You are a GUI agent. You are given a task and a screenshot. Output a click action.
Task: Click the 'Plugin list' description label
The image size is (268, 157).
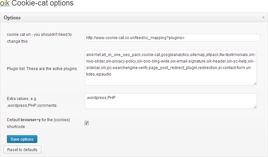coord(42,69)
